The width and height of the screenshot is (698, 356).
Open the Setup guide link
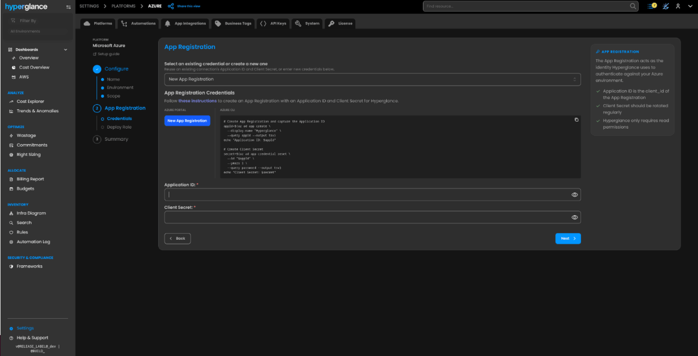(106, 54)
